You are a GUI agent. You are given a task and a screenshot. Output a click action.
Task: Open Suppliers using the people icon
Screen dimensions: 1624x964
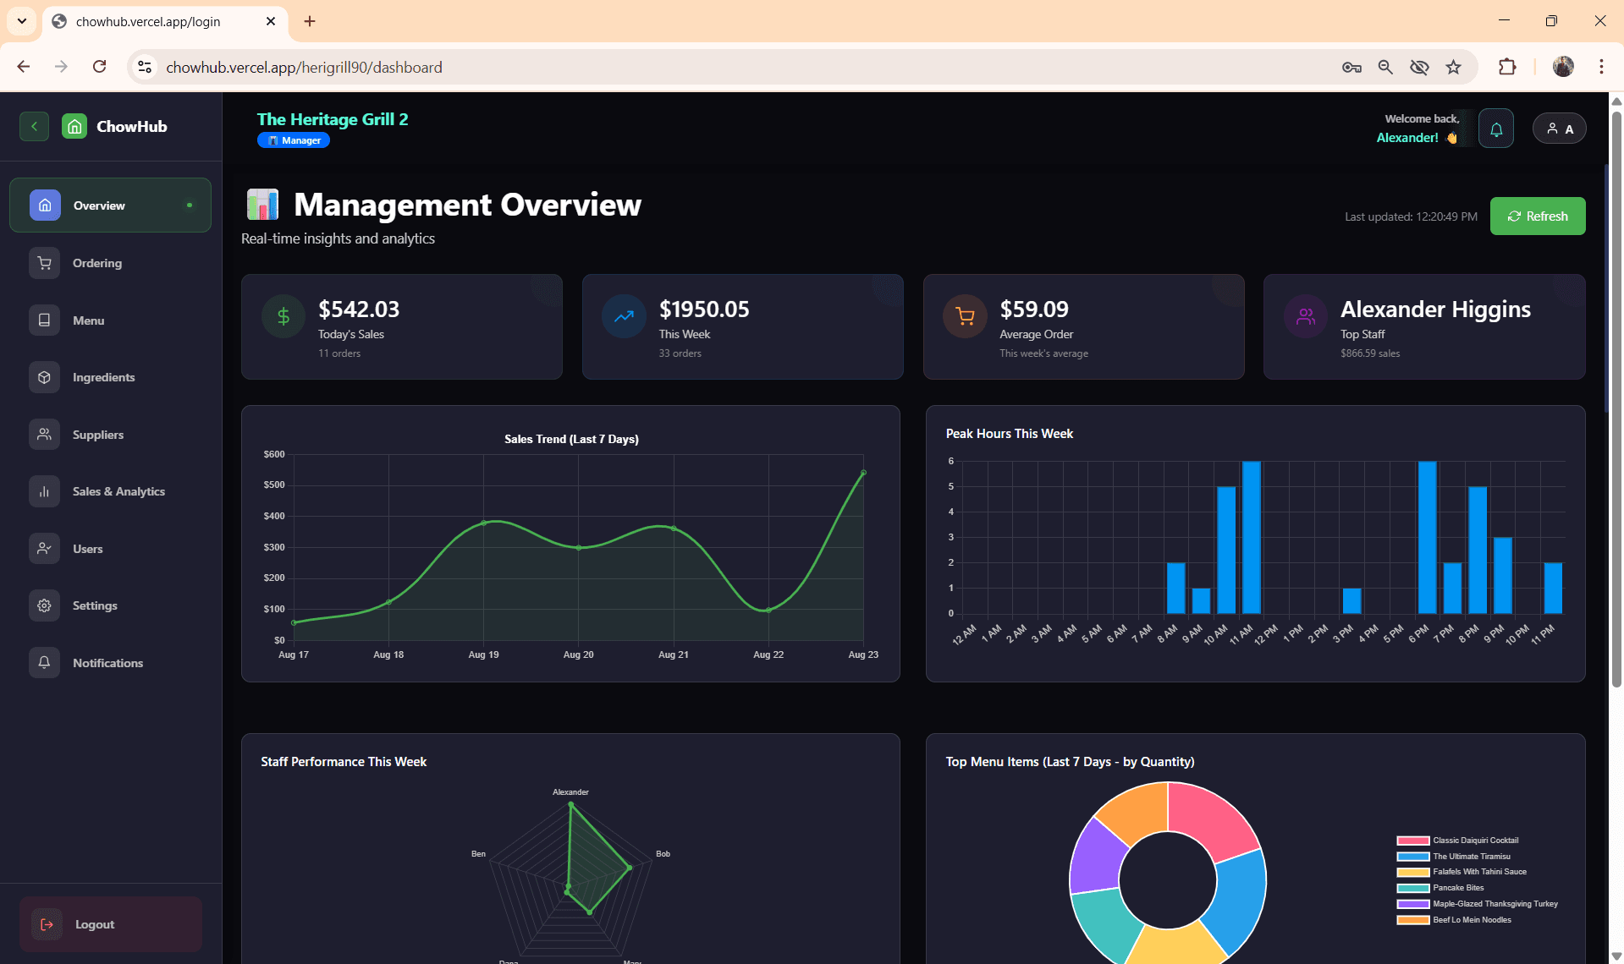[44, 434]
